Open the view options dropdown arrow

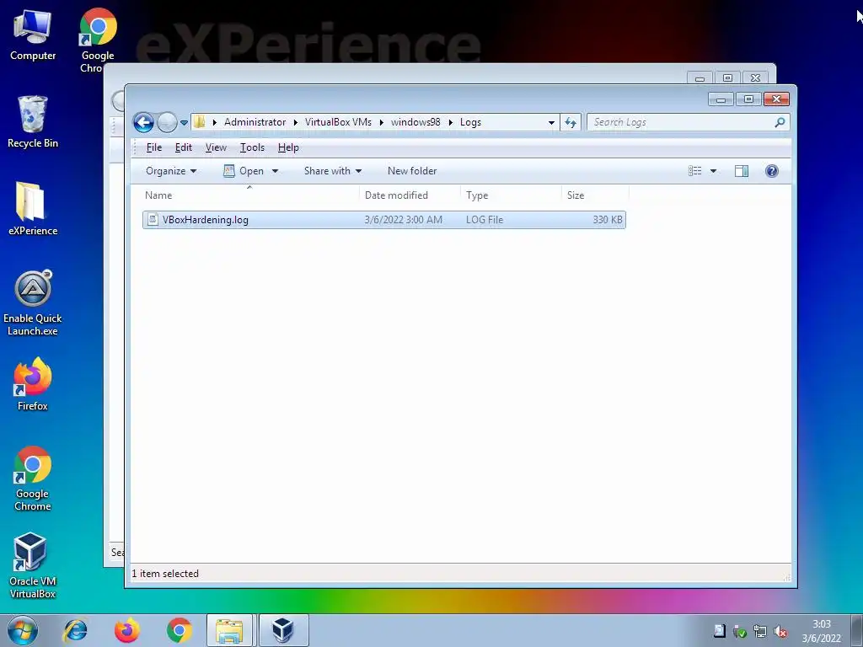[x=713, y=171]
